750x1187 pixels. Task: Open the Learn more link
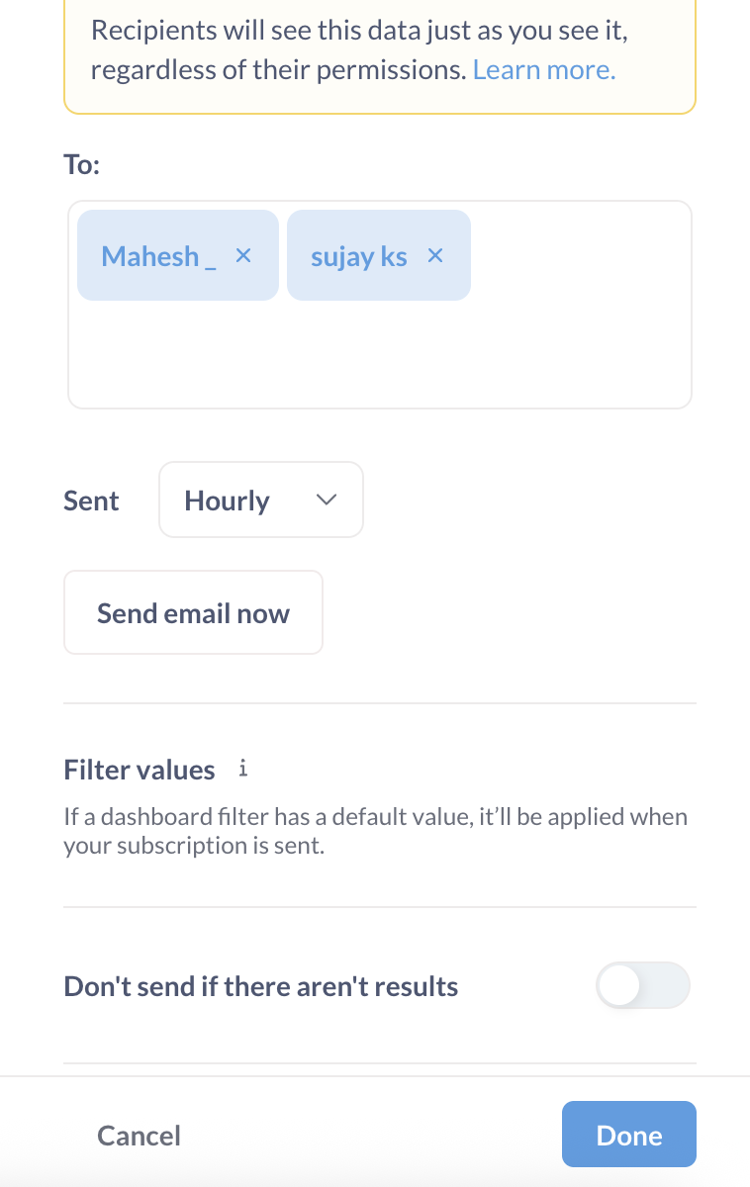(x=543, y=70)
